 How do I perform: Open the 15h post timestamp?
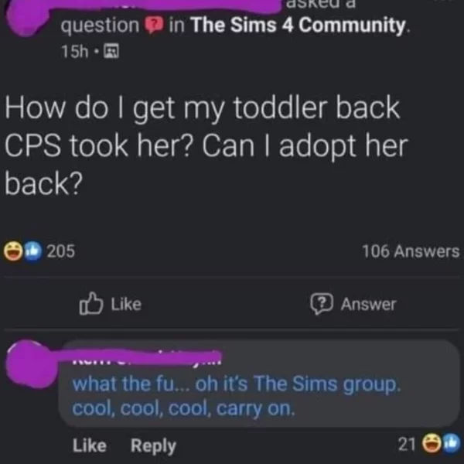[x=74, y=51]
